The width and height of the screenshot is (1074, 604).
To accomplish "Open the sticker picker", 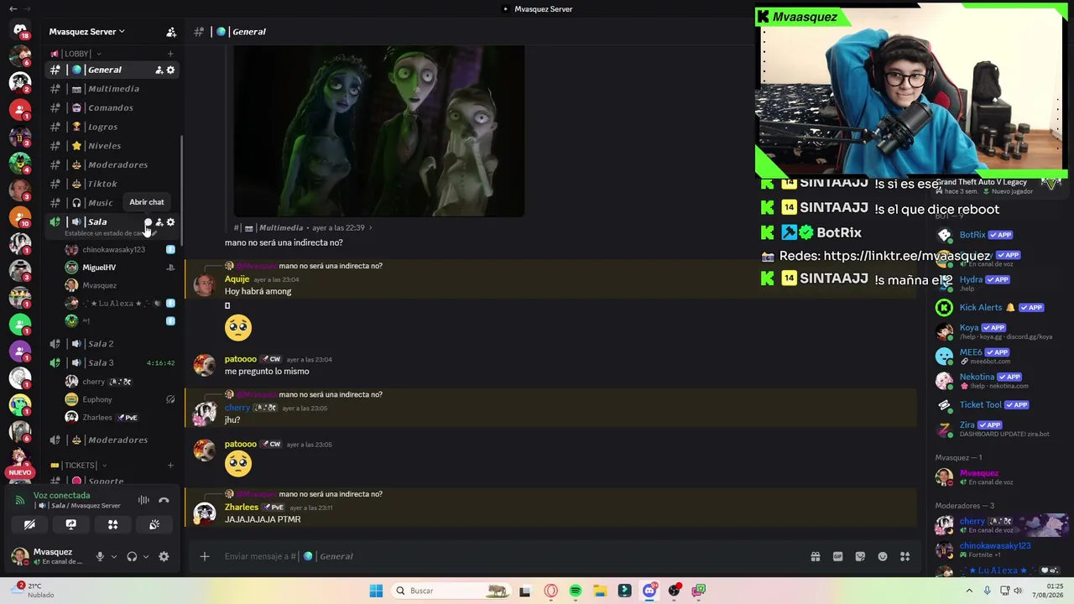I will [x=860, y=556].
